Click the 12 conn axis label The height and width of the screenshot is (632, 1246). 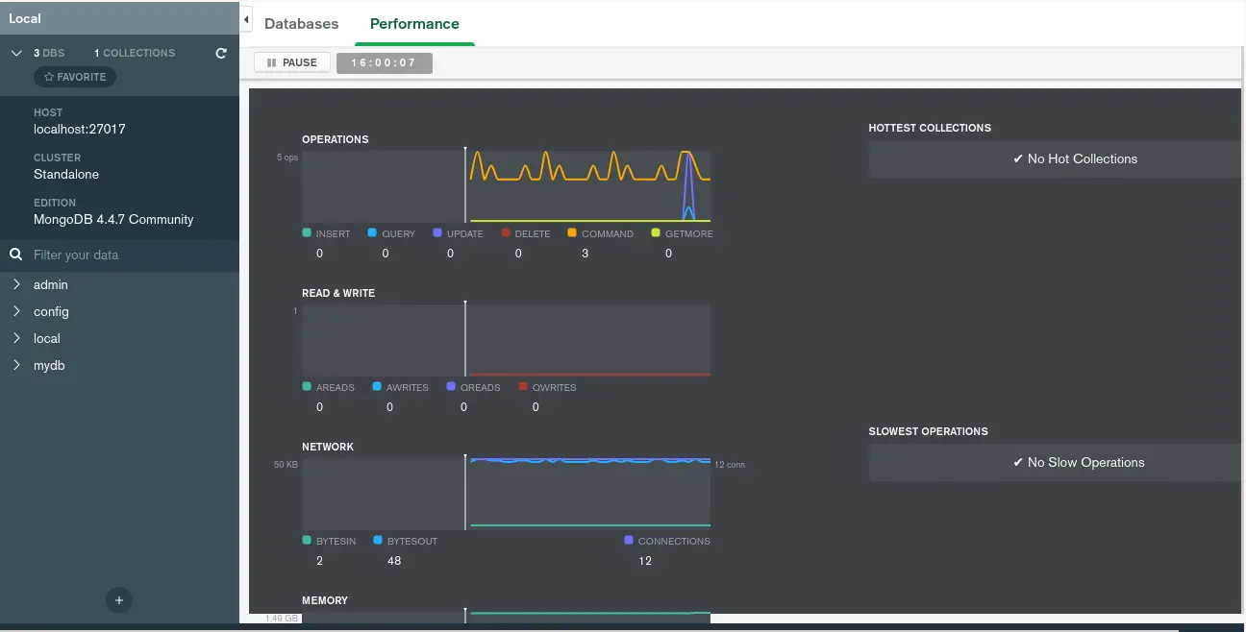click(x=730, y=465)
